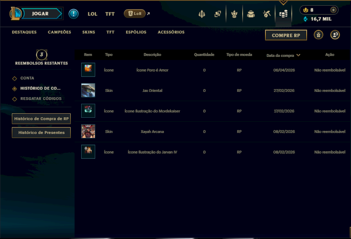Switch to the TFT game tab

tap(110, 14)
